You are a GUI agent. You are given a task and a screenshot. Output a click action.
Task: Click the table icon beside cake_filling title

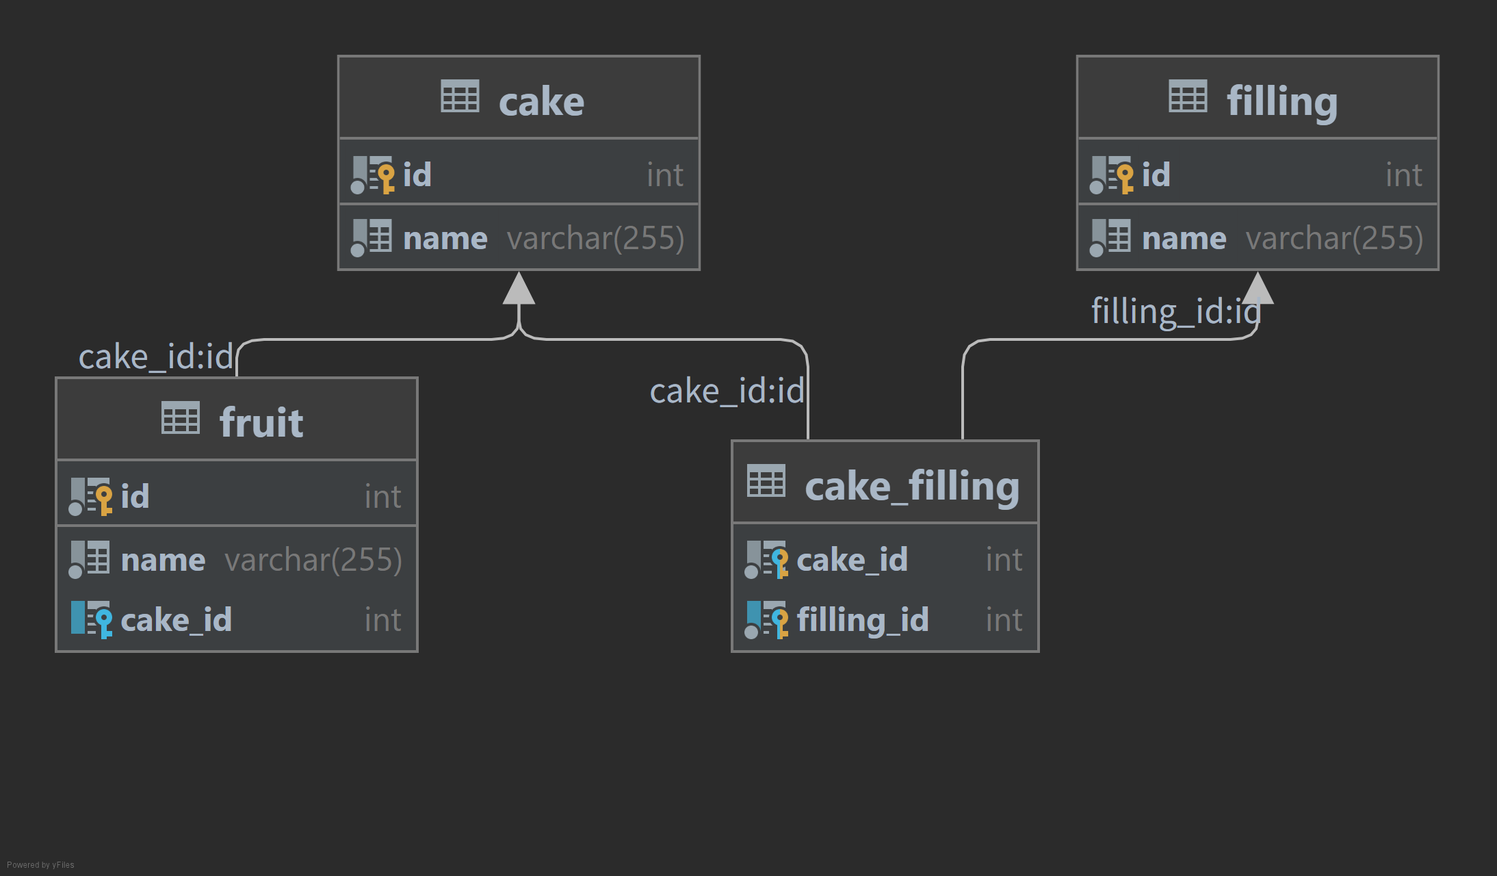tap(766, 481)
